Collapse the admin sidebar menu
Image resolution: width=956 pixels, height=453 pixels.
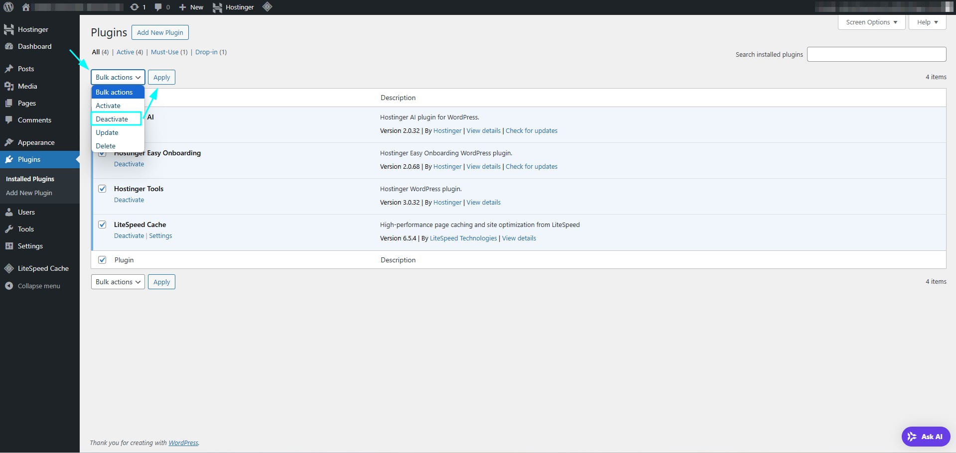[x=38, y=286]
